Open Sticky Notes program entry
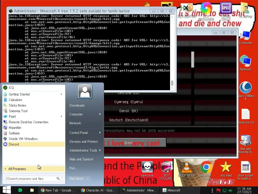This screenshot has height=194, width=258. (34, 105)
